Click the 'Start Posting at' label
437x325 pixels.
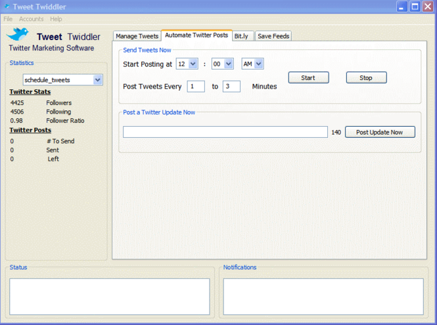coord(148,64)
